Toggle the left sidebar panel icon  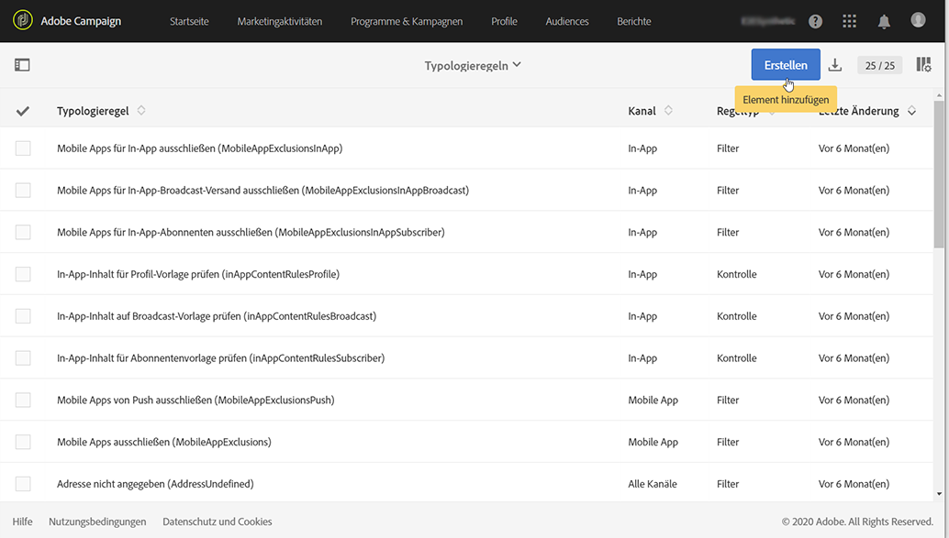22,65
